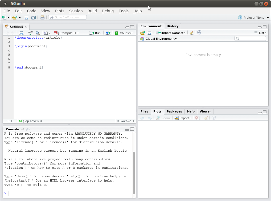Open the Export dropdown in Plots
Viewport: 271px width, 201px height.
tap(183, 118)
